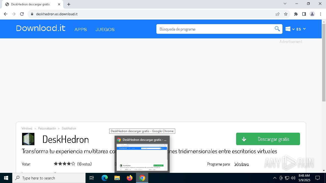
Task: Click the DeskHedron app icon image
Action: tap(28, 139)
